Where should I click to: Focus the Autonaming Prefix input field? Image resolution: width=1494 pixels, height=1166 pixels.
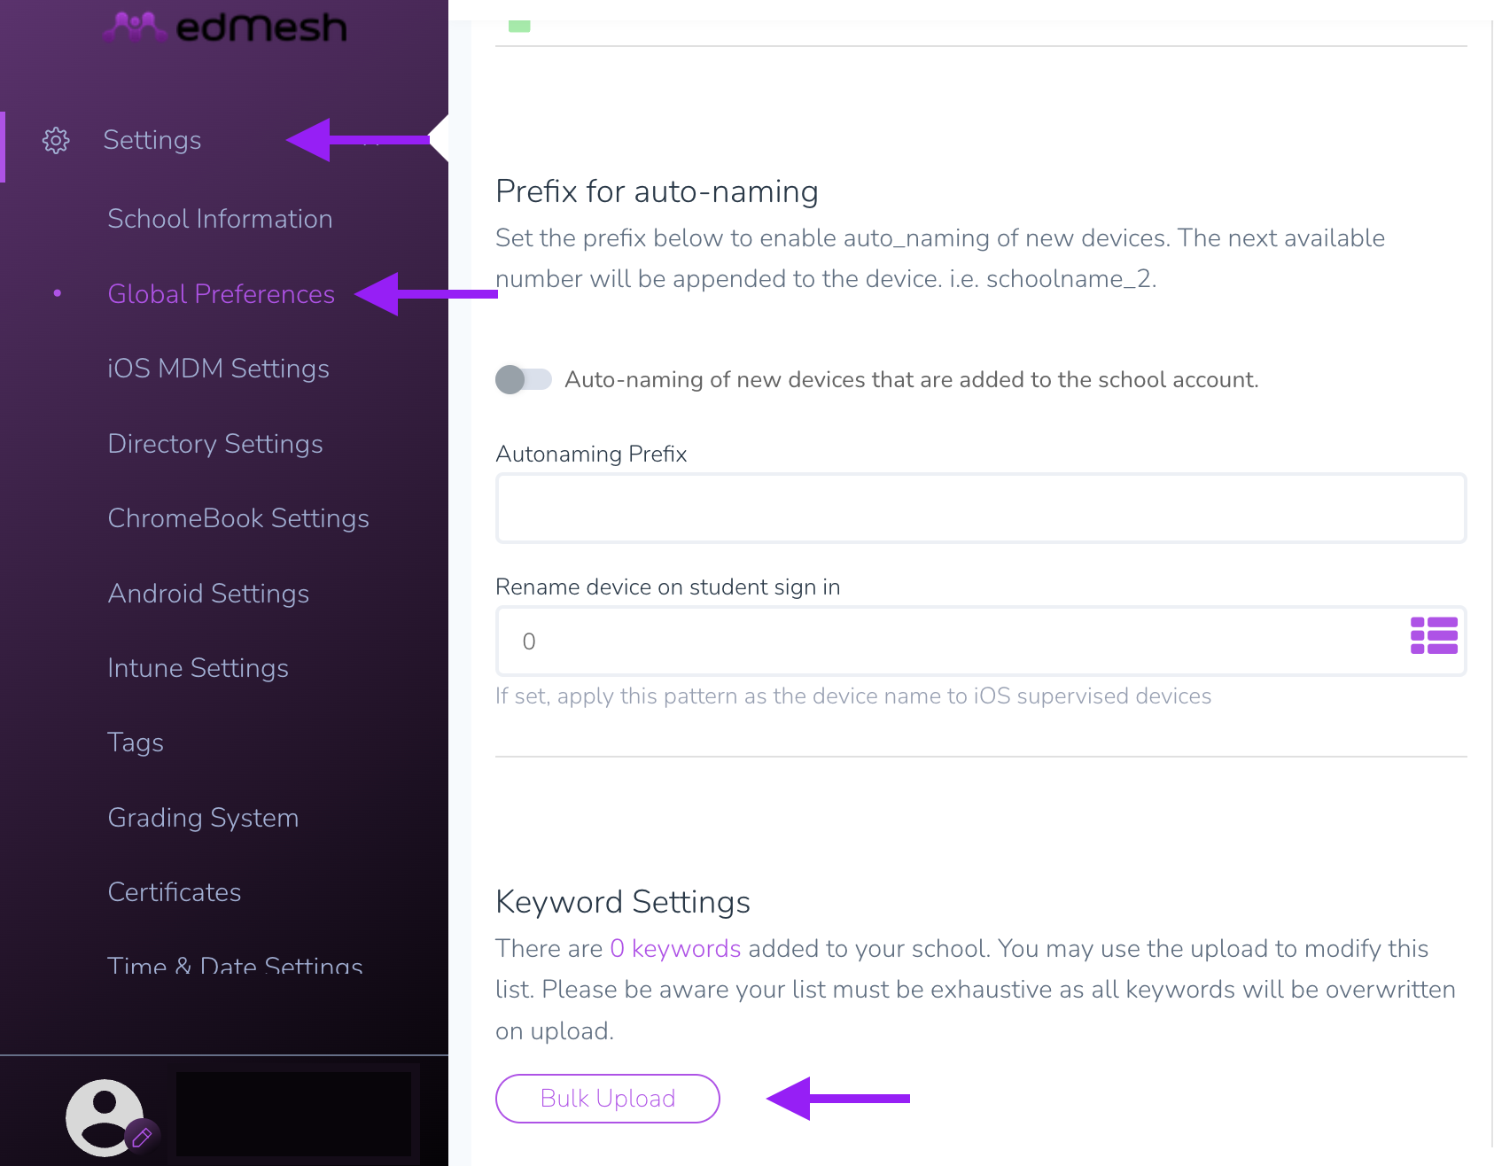981,509
